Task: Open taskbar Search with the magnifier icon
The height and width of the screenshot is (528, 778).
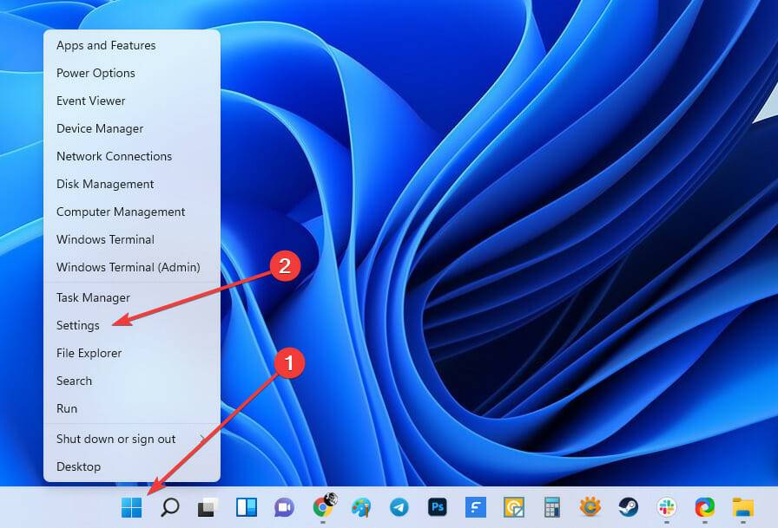Action: [169, 508]
